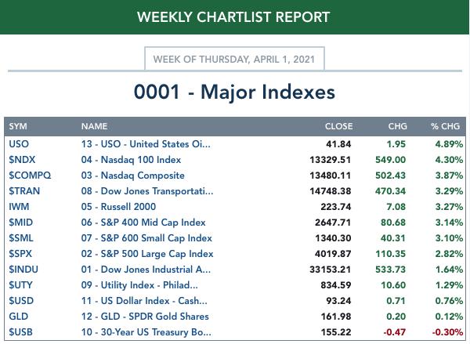The width and height of the screenshot is (470, 344).
Task: Open the $TRAN symbol link
Action: [24, 191]
